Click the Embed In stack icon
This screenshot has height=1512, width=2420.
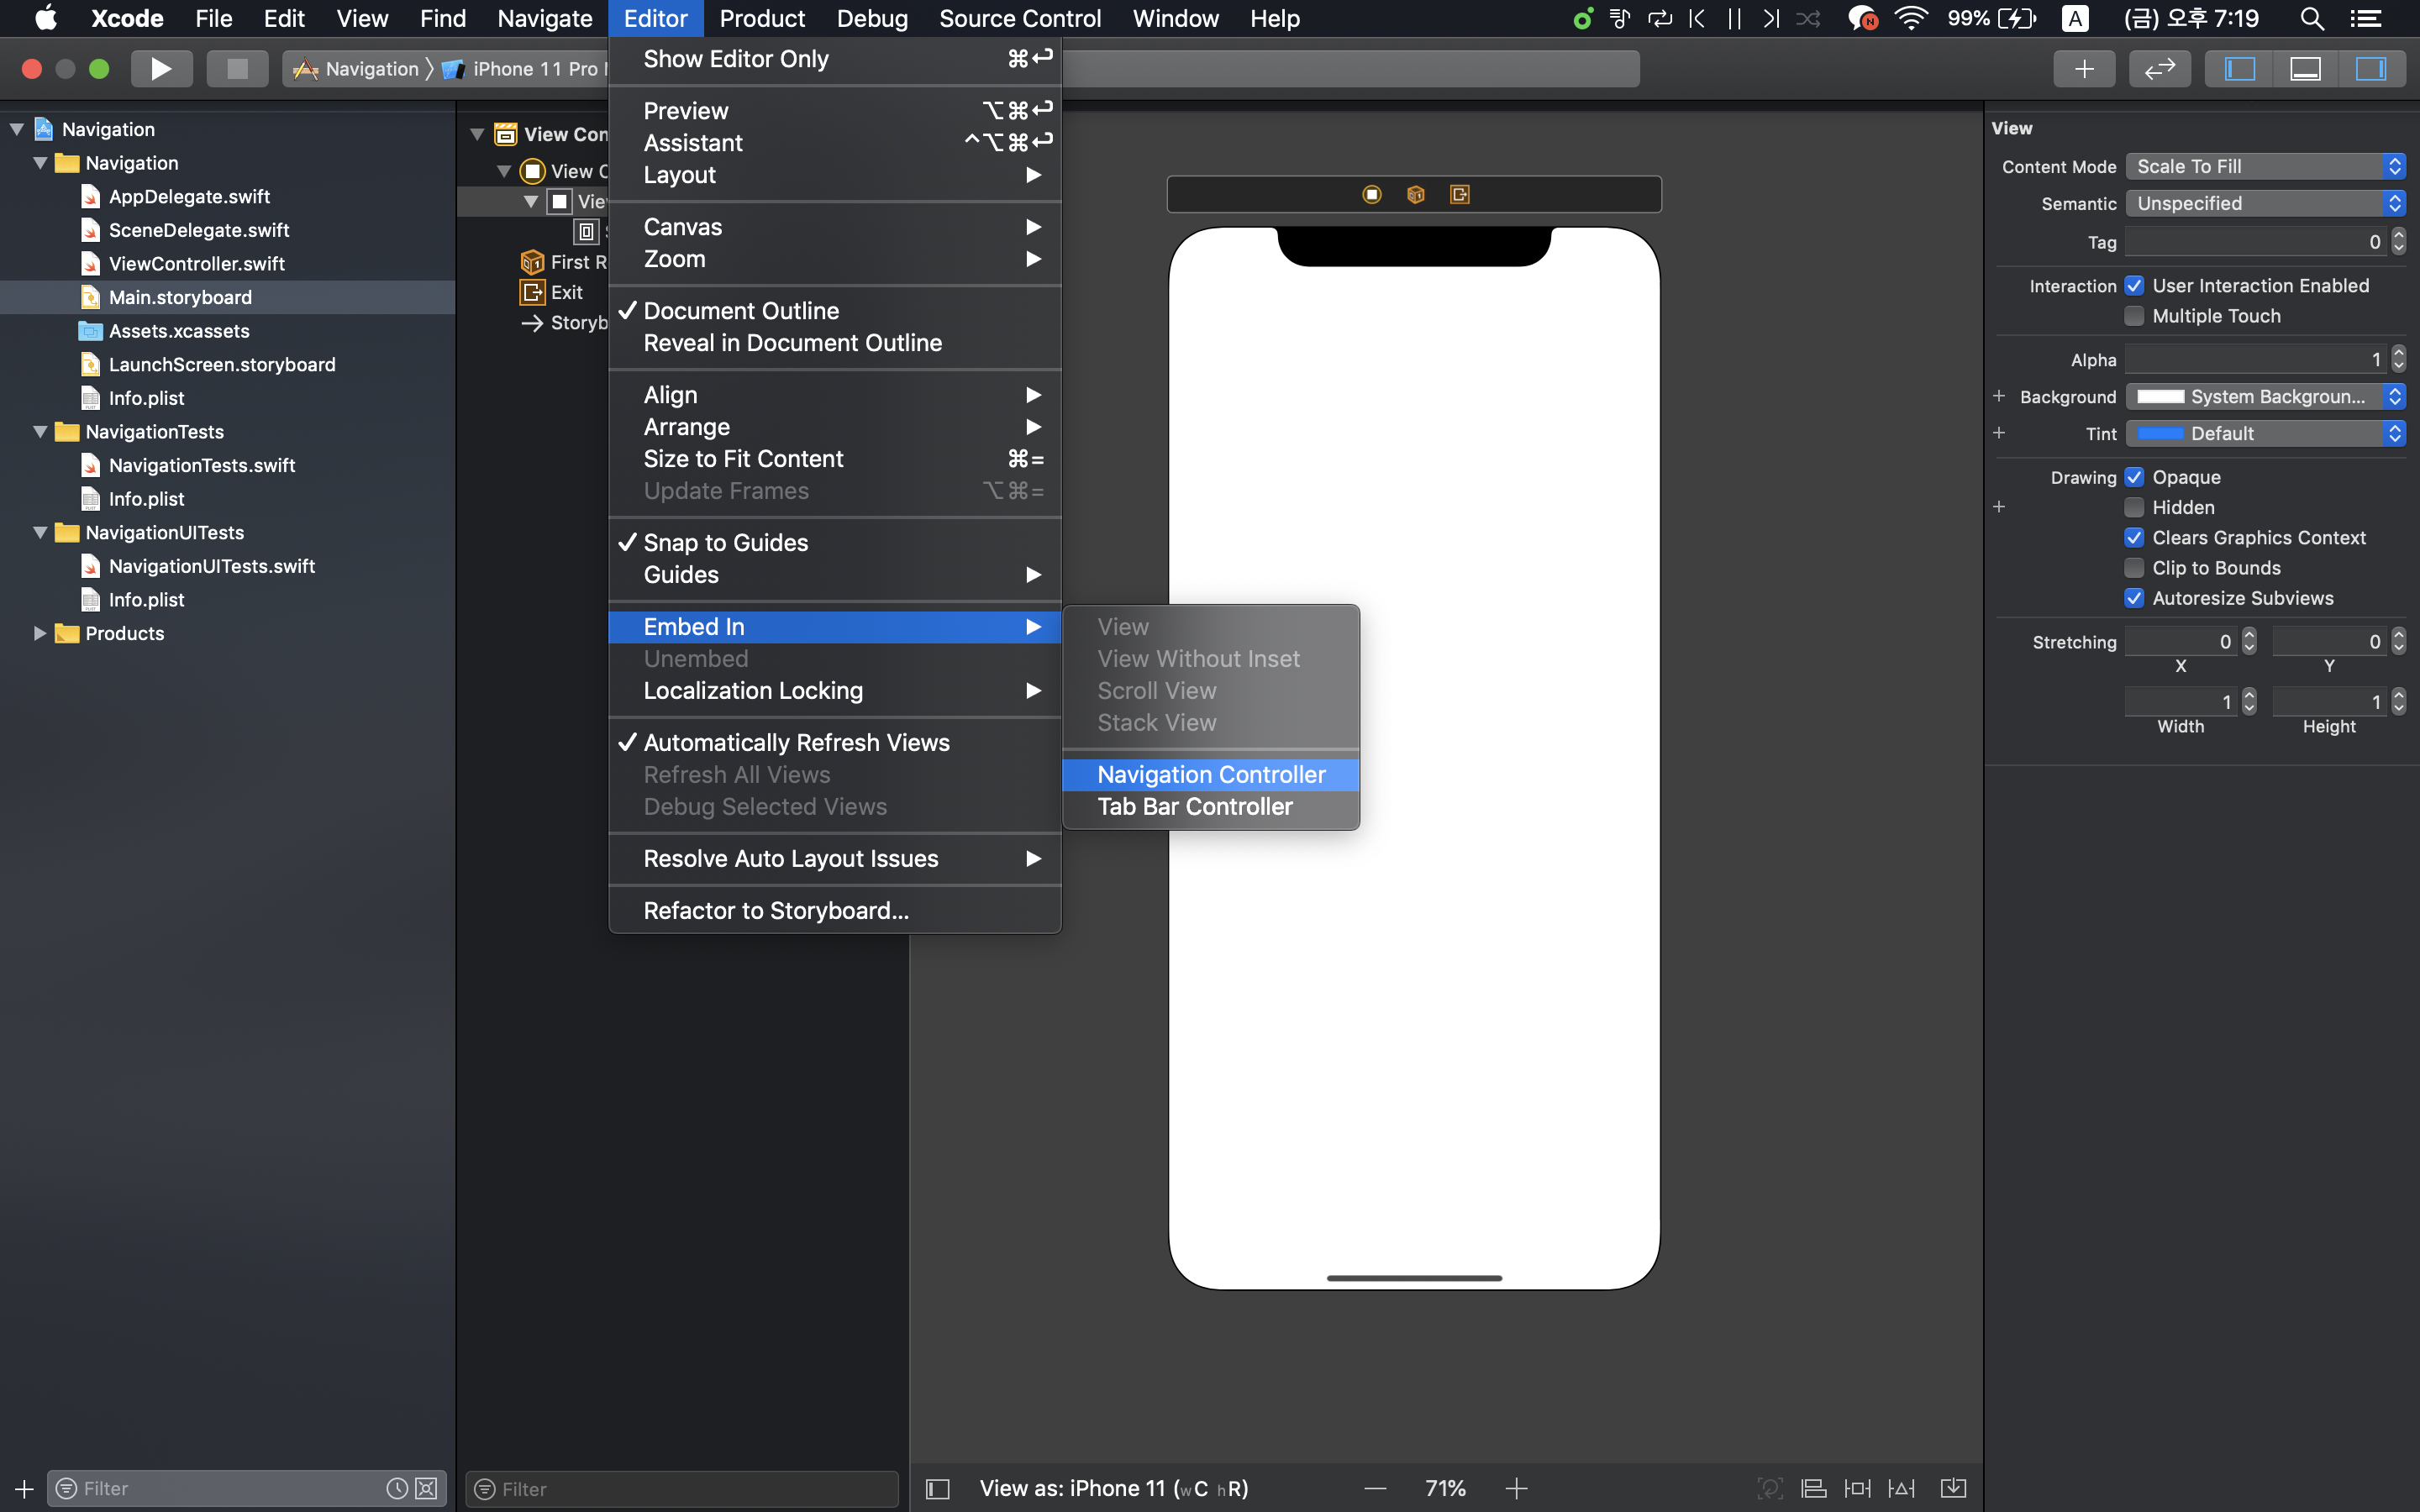point(1952,1488)
